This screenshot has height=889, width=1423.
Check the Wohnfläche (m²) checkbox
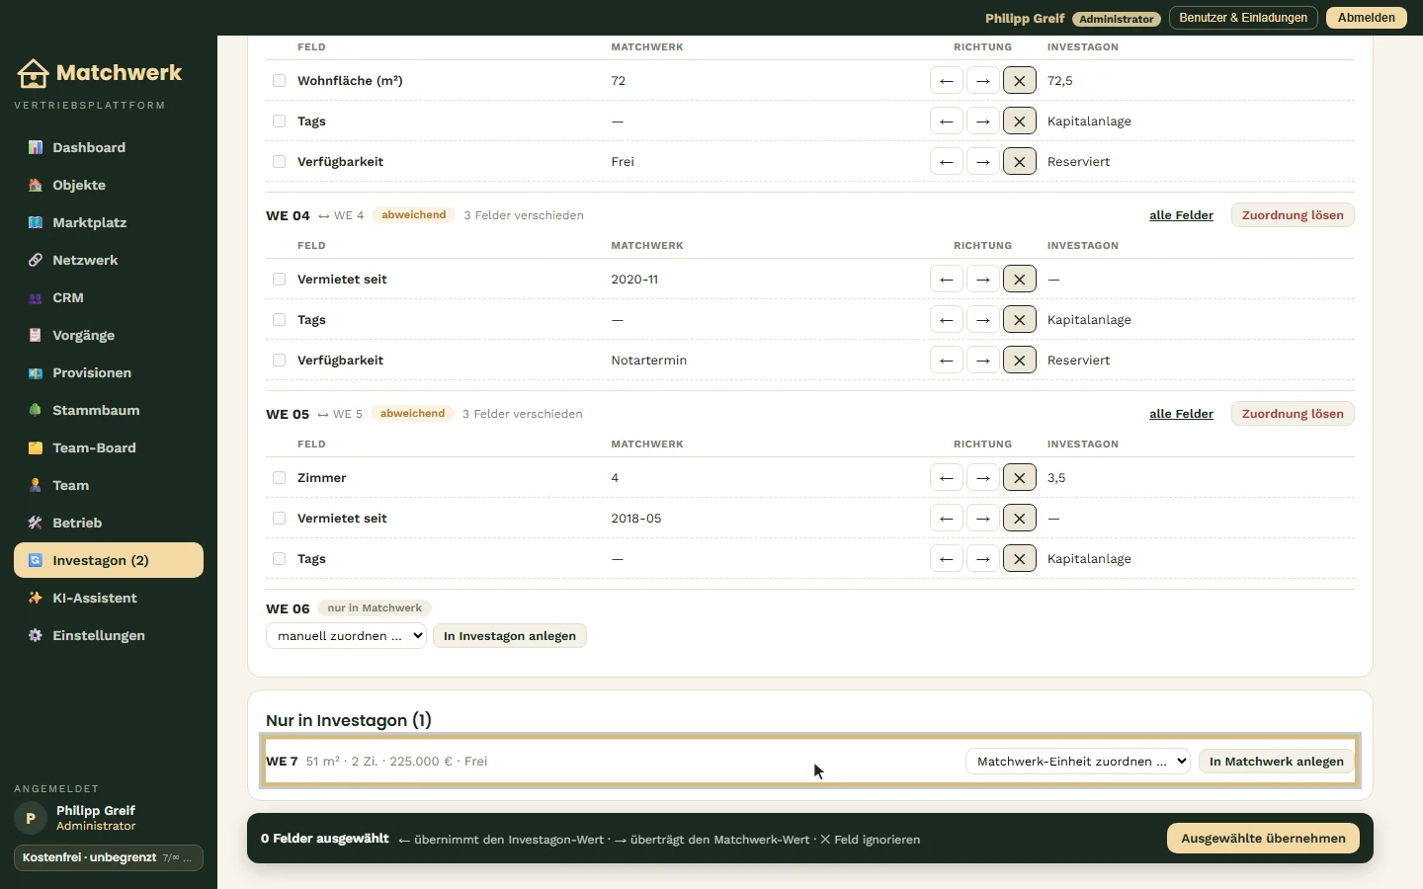coord(280,81)
